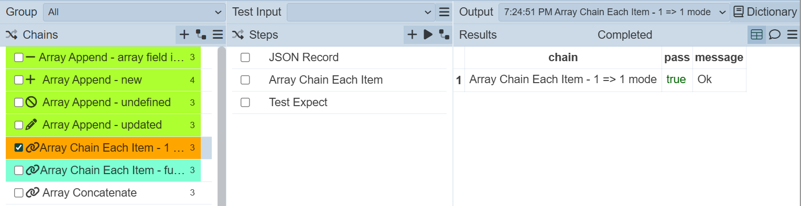Add a new chain with plus icon
The height and width of the screenshot is (206, 801).
(184, 35)
